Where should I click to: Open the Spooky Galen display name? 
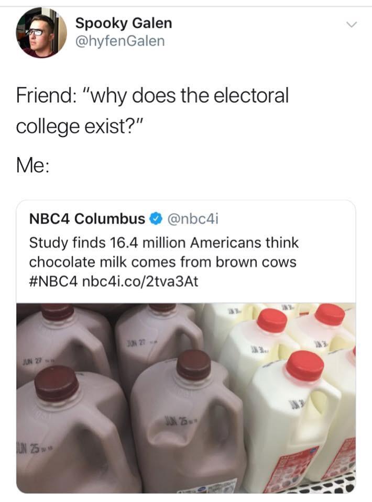coord(123,23)
